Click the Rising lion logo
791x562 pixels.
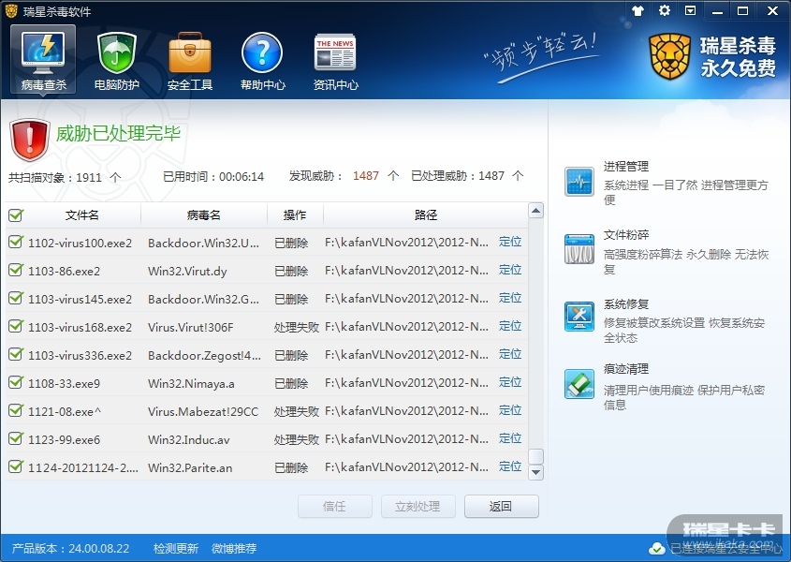669,56
